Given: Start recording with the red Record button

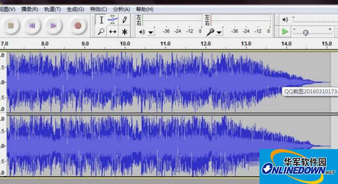Looking at the screenshot, I should point(78,26).
